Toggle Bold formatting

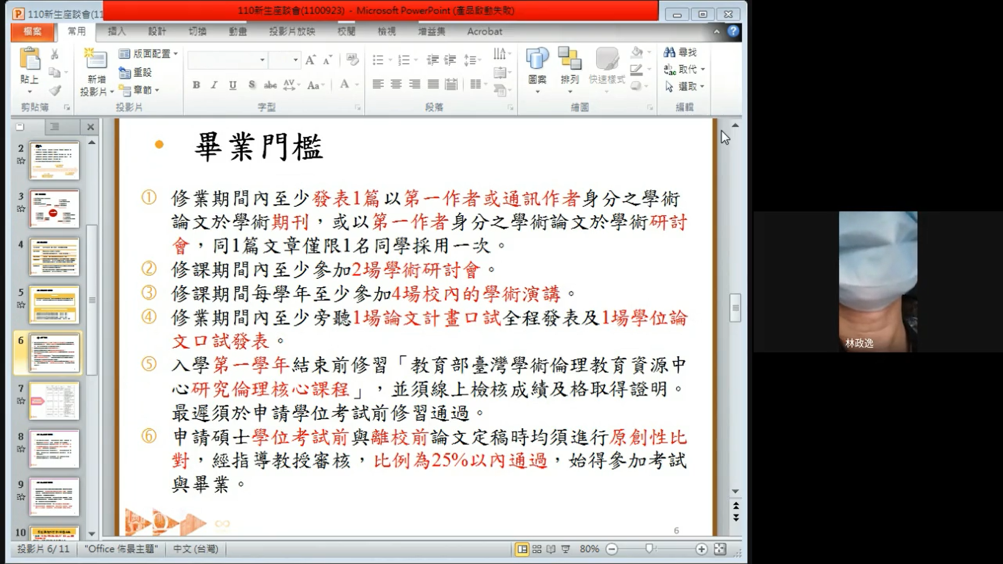pyautogui.click(x=196, y=85)
